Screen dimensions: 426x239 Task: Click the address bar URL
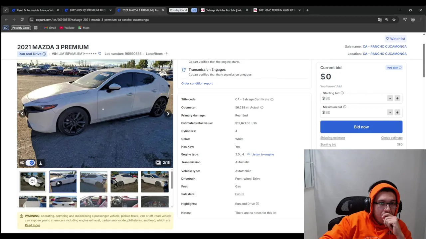[x=92, y=20]
